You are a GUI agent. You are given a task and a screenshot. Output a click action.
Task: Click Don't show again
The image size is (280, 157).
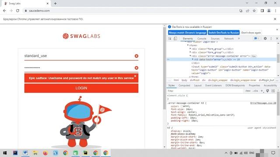click(x=251, y=33)
